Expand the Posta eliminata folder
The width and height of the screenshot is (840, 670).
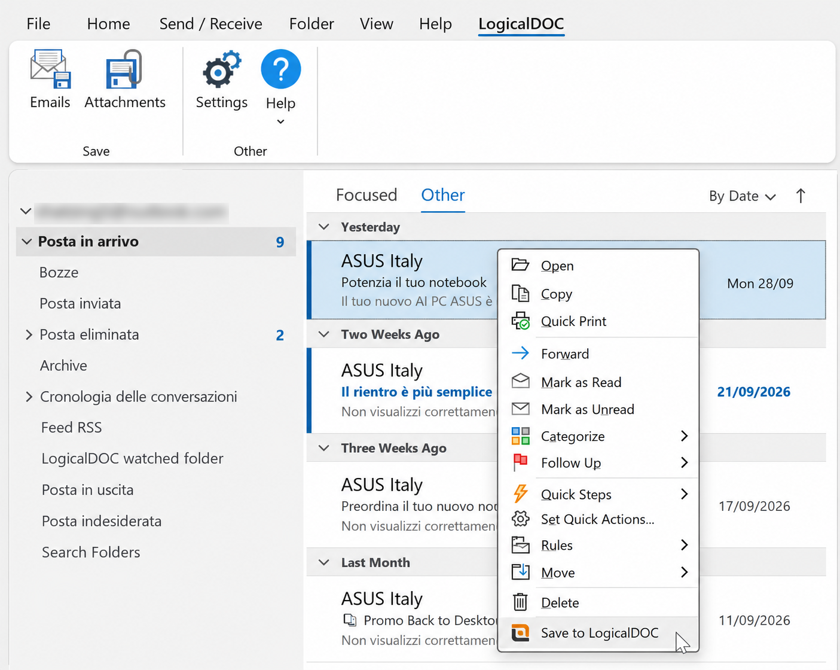(29, 334)
